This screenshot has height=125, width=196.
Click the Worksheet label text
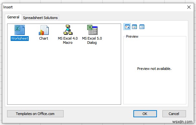(x=20, y=38)
